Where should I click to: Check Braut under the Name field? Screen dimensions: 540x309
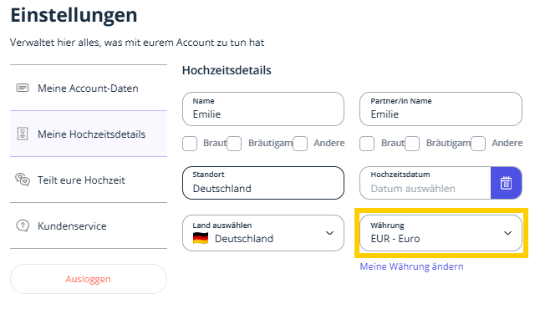pos(190,144)
